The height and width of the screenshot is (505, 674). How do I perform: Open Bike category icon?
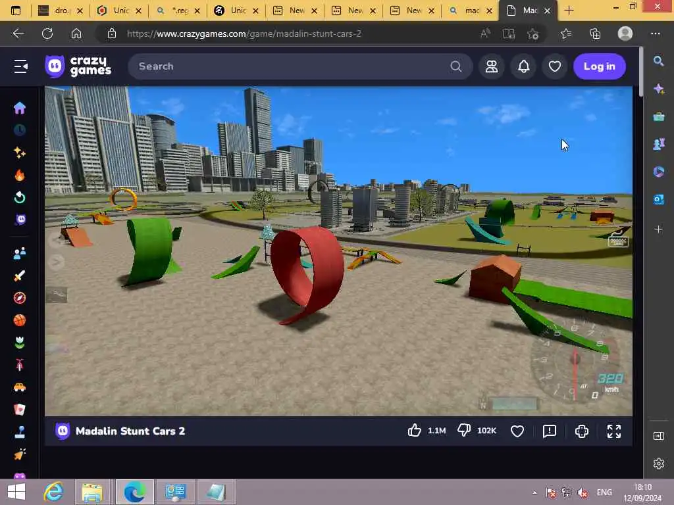coord(19,365)
